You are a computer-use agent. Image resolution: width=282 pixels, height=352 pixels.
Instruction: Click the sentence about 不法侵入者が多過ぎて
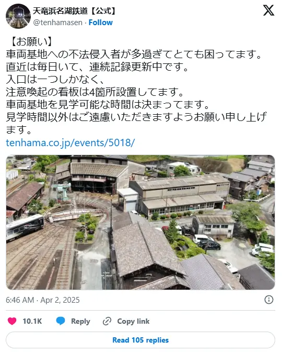point(134,54)
